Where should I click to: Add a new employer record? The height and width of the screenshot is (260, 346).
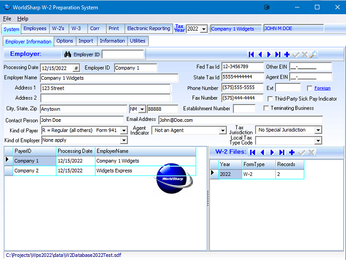[287, 54]
